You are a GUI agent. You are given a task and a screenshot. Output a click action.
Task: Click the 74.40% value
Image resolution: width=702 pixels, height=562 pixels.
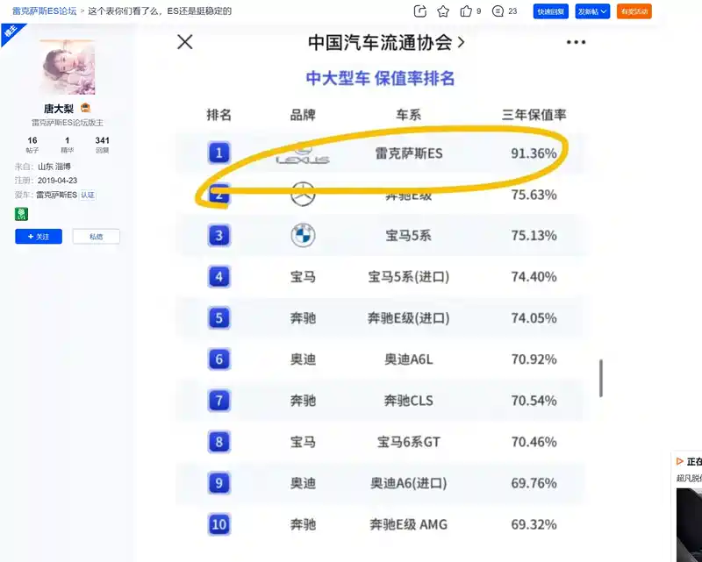534,276
